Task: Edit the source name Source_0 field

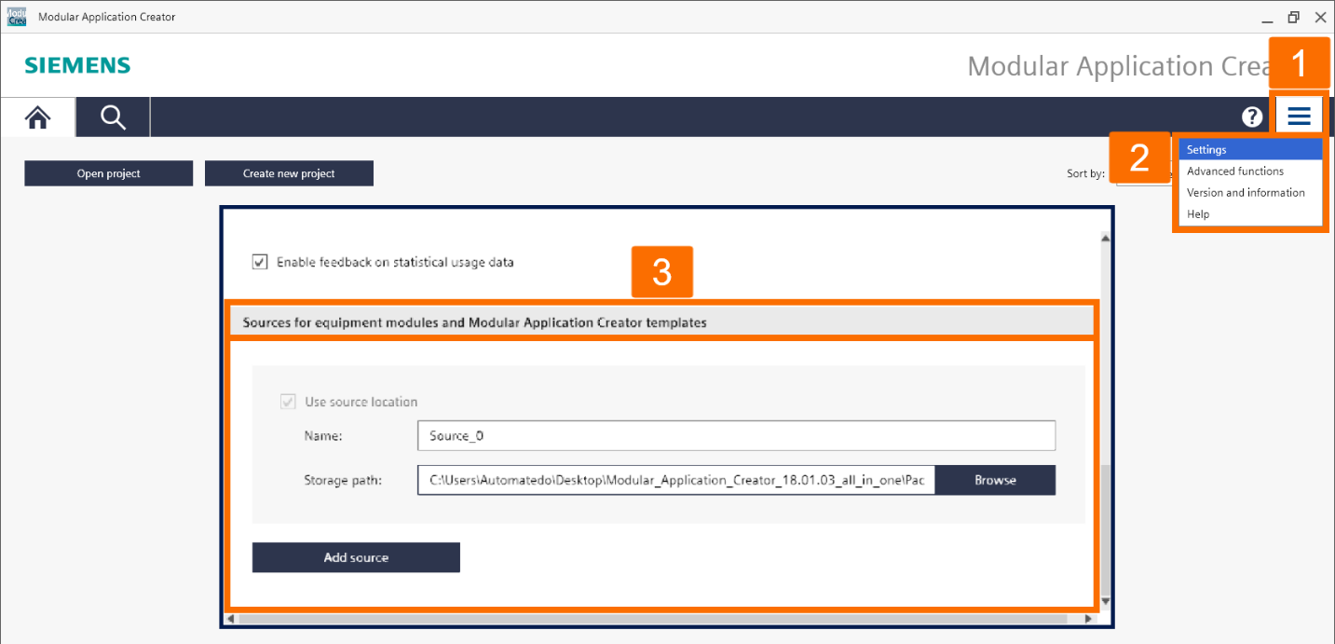Action: point(736,435)
